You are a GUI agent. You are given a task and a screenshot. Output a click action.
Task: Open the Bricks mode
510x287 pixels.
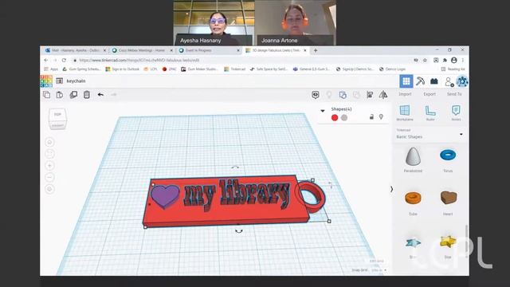click(434, 81)
